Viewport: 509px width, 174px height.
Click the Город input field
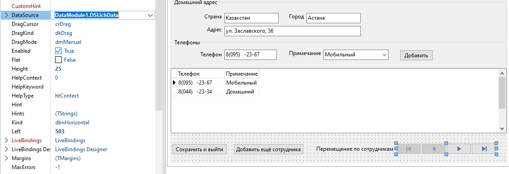click(x=333, y=18)
